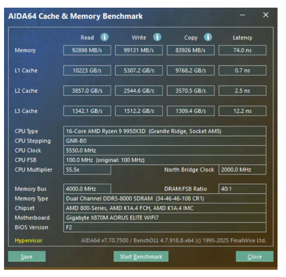Click the Read column header
Viewport: 286px width, 277px height.
87,37
